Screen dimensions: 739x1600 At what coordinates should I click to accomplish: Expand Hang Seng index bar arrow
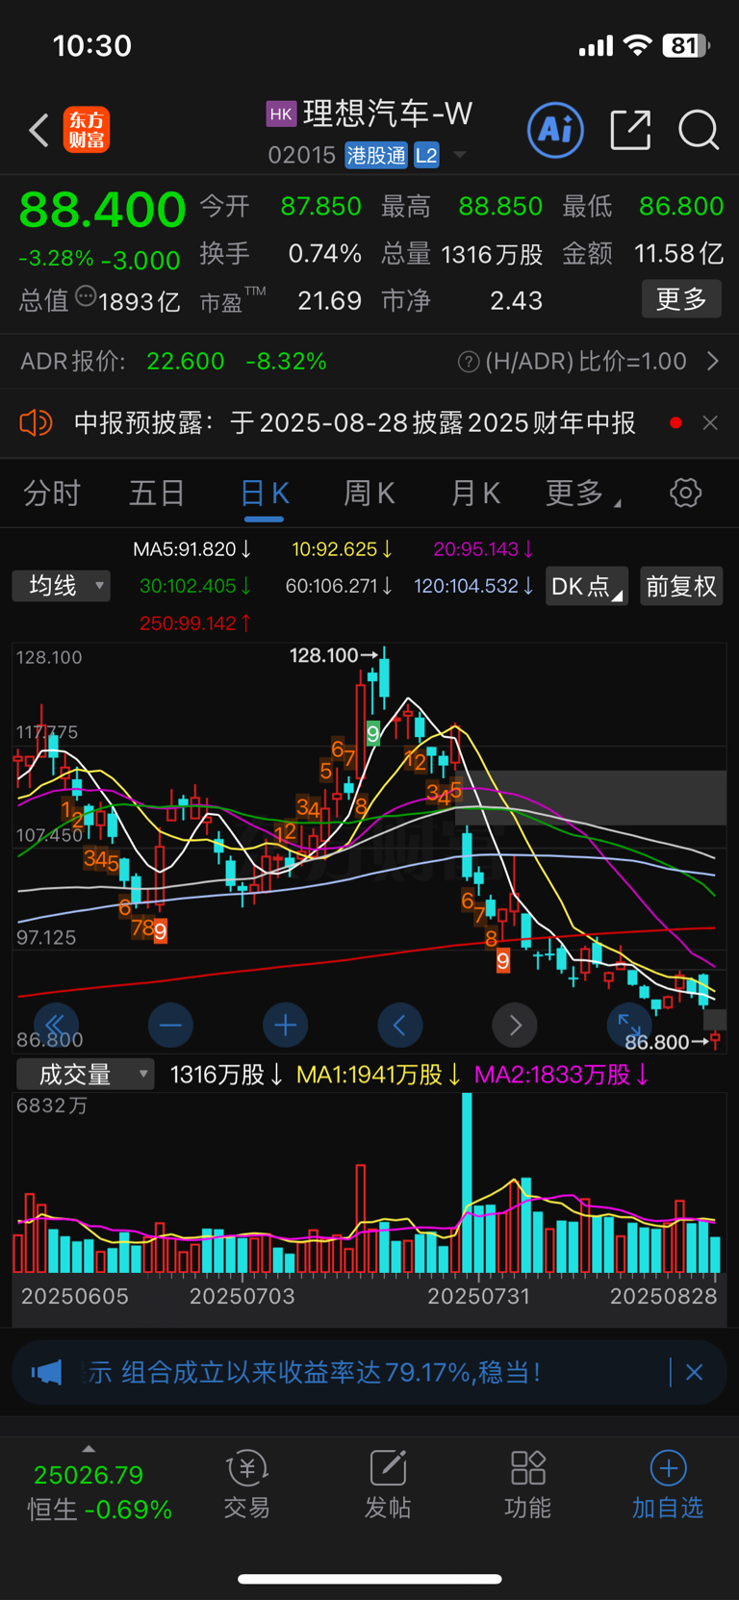click(x=89, y=1448)
